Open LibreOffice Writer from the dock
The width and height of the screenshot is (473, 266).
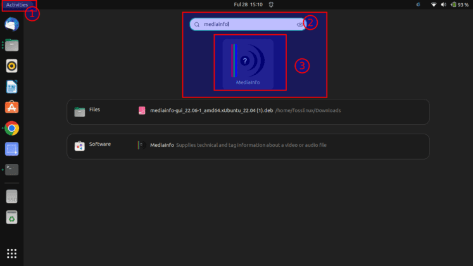click(11, 86)
